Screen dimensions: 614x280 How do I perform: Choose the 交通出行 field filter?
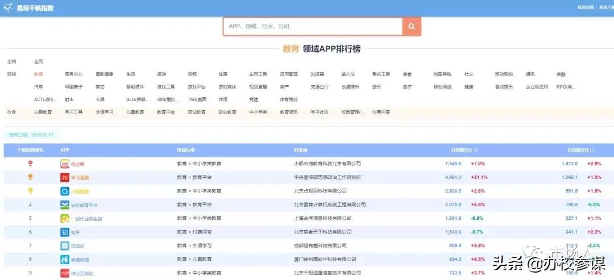320,87
